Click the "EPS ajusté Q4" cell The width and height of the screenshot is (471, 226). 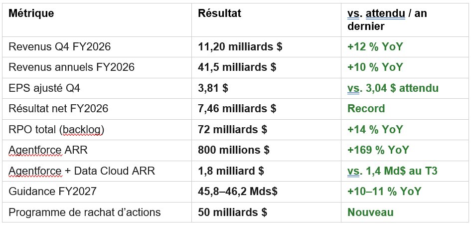[44, 88]
